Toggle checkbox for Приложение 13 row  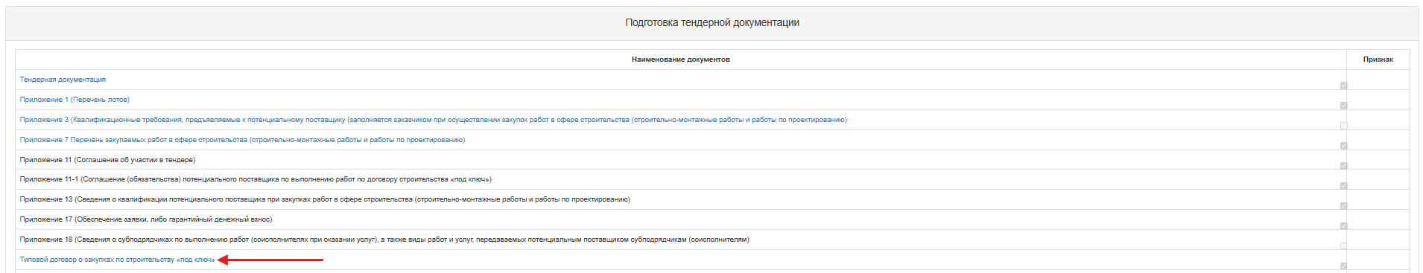coord(1344,206)
